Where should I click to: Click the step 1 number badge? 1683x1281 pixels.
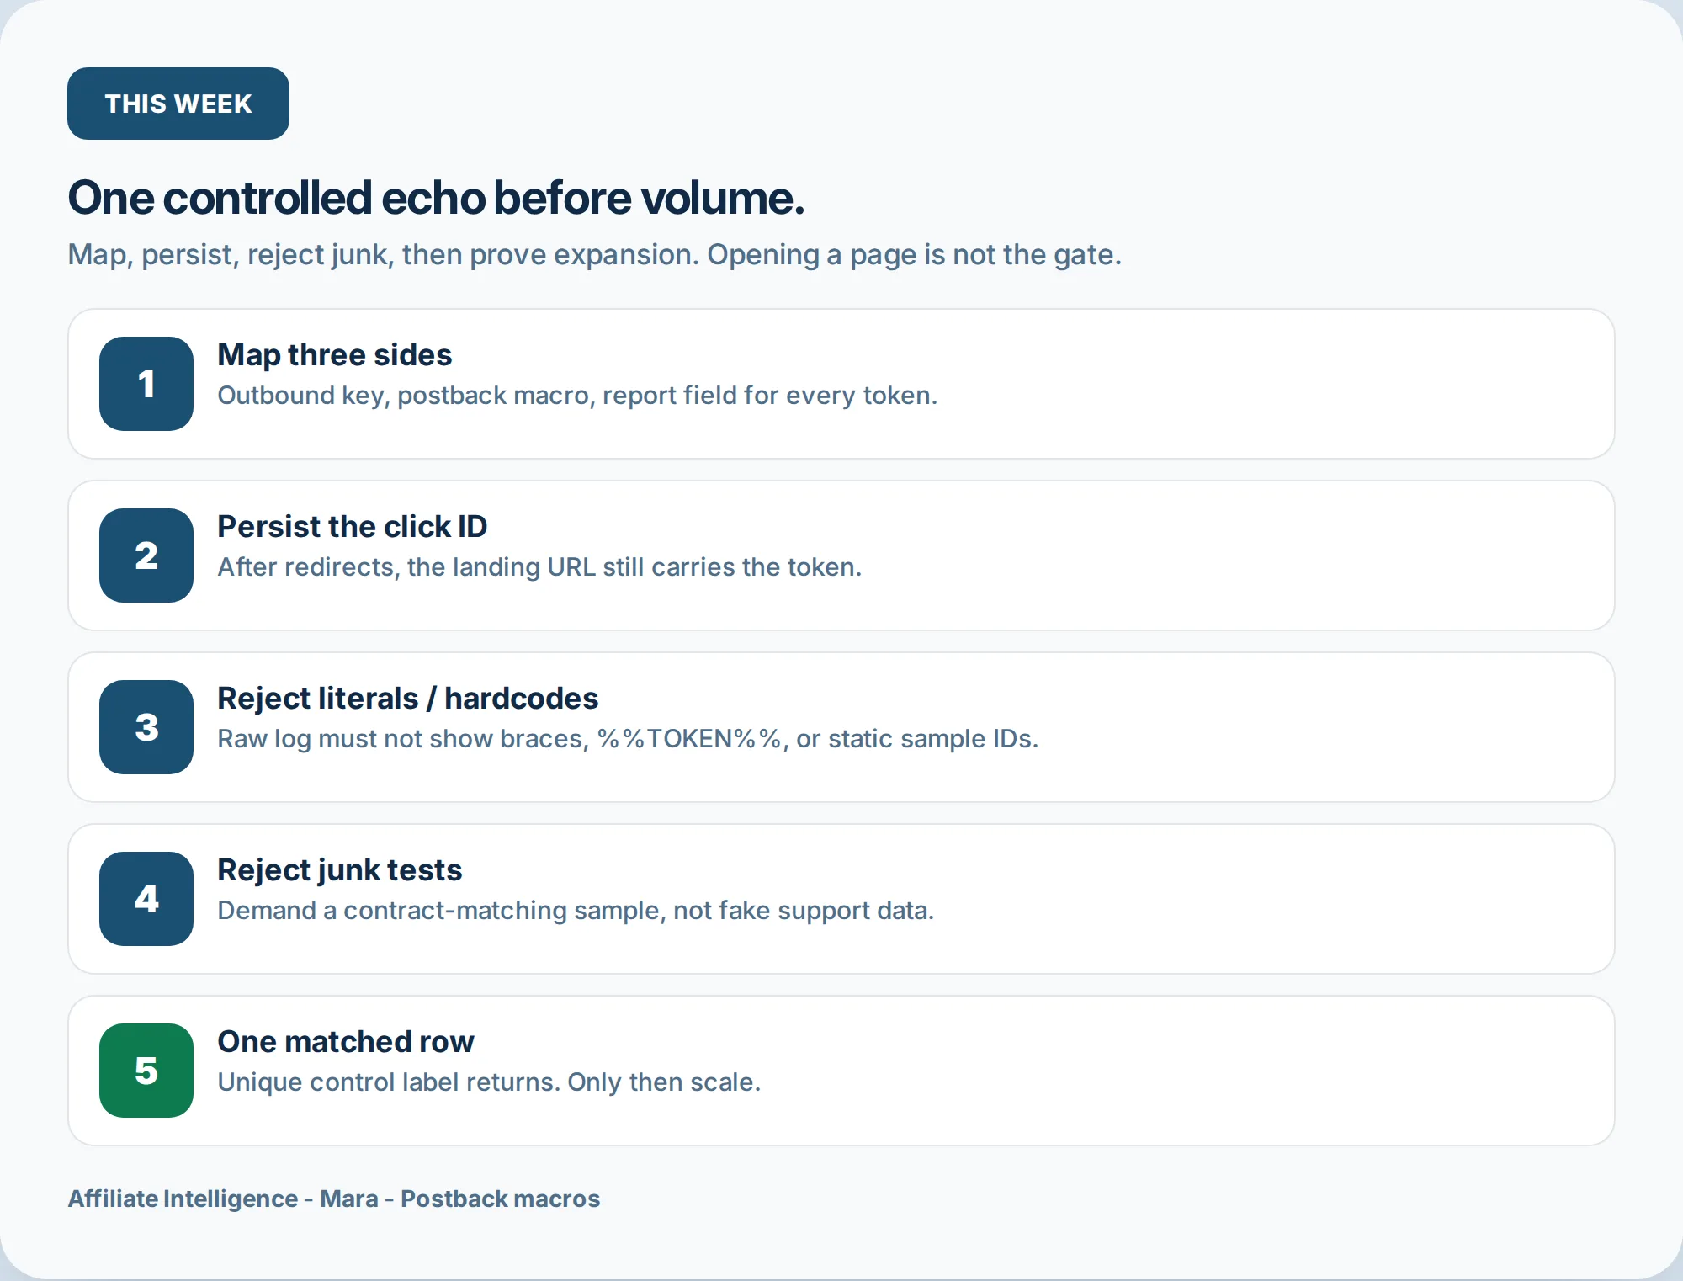(x=146, y=384)
